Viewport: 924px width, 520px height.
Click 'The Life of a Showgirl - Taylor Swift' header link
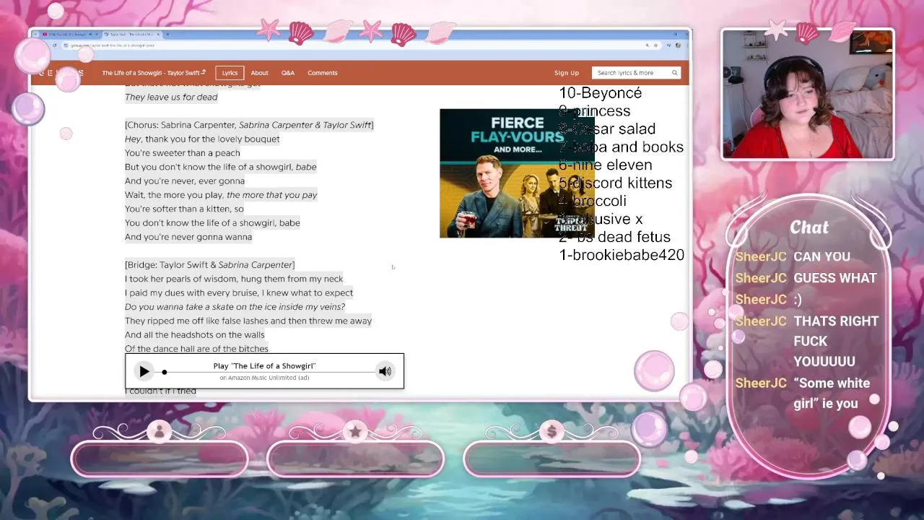[154, 73]
